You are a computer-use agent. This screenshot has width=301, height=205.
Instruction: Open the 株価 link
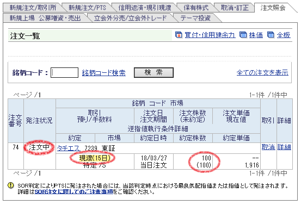[x=256, y=35]
